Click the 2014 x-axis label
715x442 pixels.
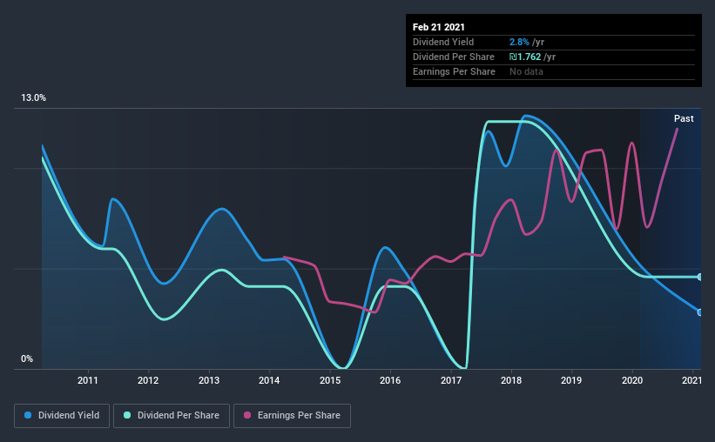269,380
